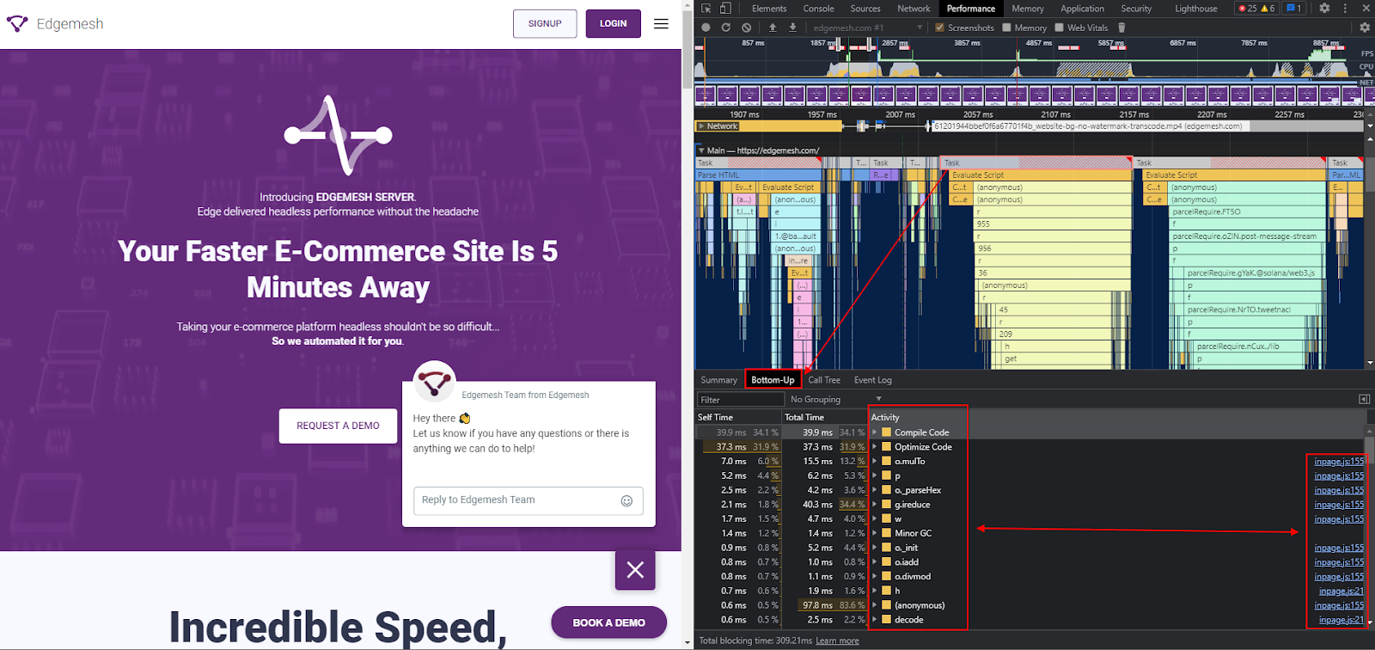Open the No Grouping dropdown

(x=835, y=399)
